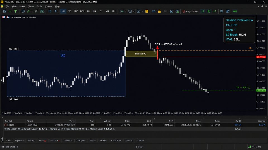
Task: Click the yellow padlock icon
Action: click(159, 11)
